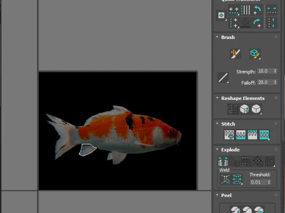Click the Explode rollout grip handle
Viewport: 285px width, 213px height.
[276, 149]
